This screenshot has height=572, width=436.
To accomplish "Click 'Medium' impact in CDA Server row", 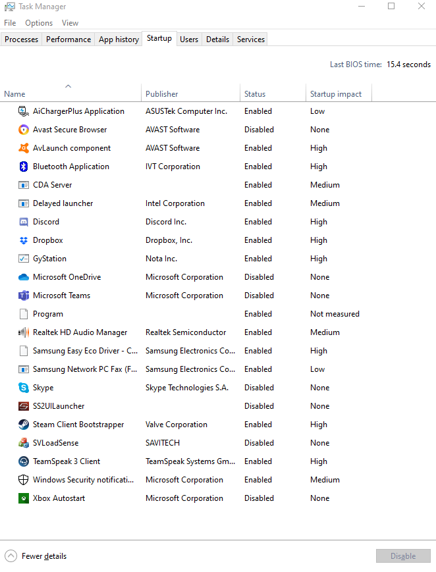I will tap(325, 185).
